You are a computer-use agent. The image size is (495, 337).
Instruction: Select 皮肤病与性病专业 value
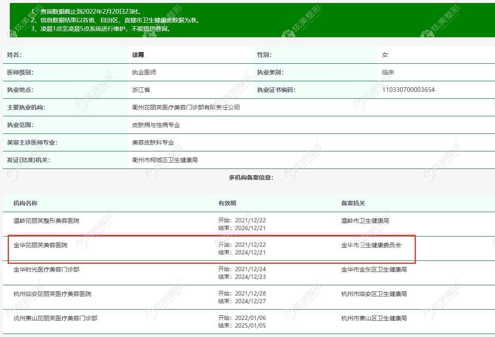pyautogui.click(x=156, y=125)
